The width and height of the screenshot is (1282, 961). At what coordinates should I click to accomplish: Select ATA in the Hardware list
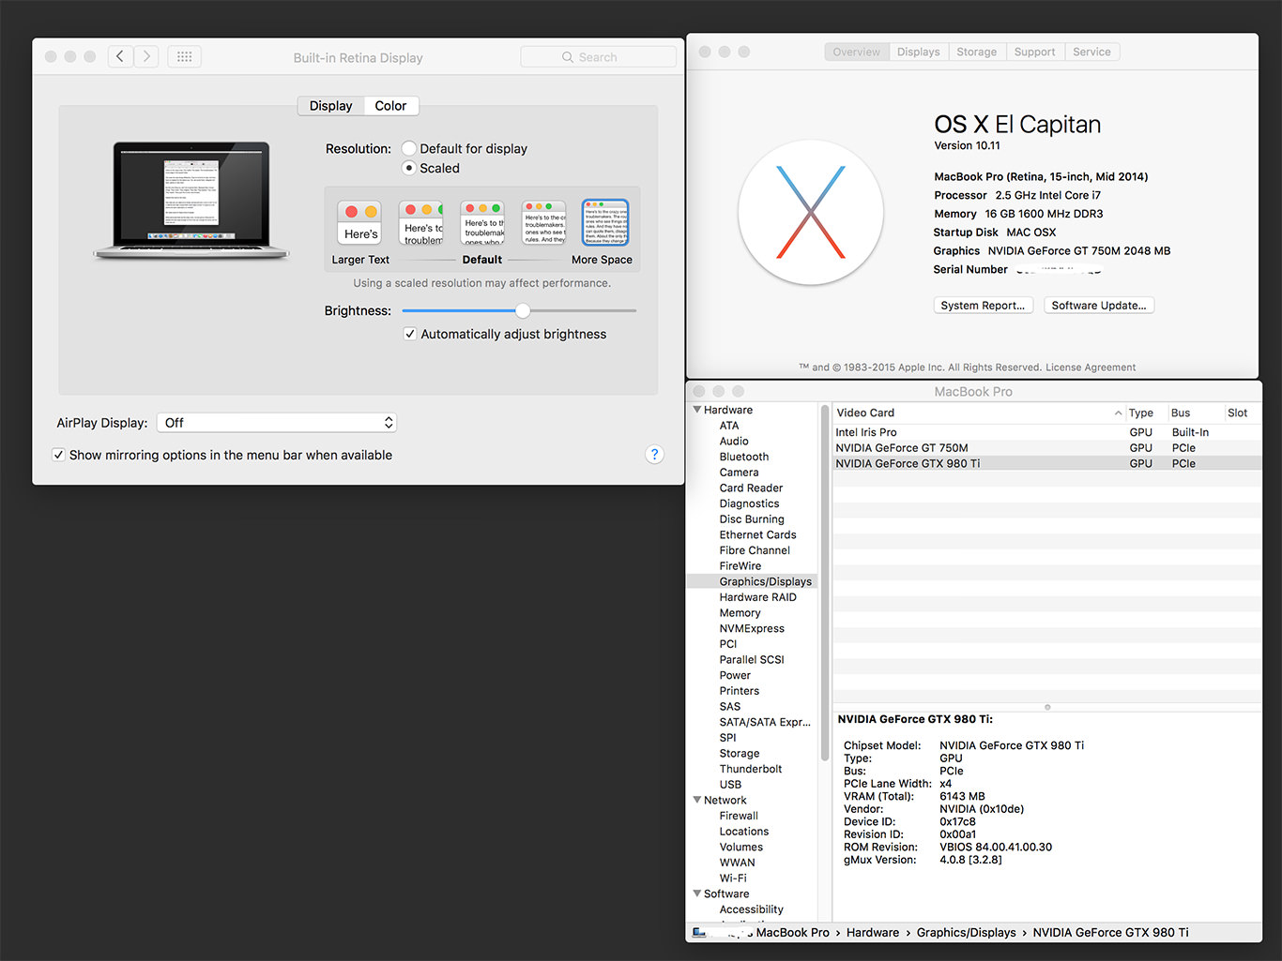point(729,426)
